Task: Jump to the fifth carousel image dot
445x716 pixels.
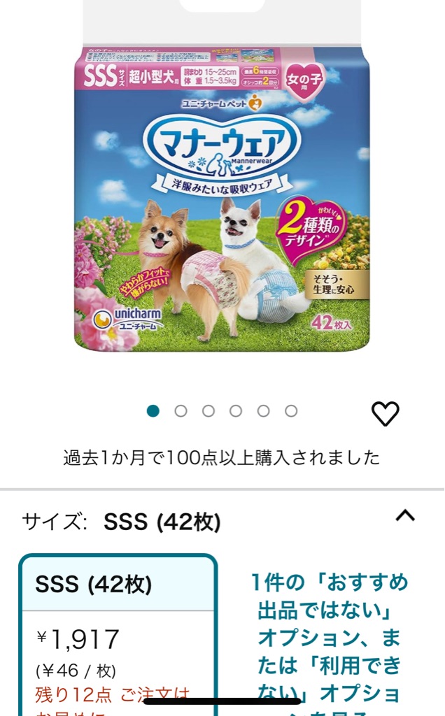Action: [x=264, y=411]
